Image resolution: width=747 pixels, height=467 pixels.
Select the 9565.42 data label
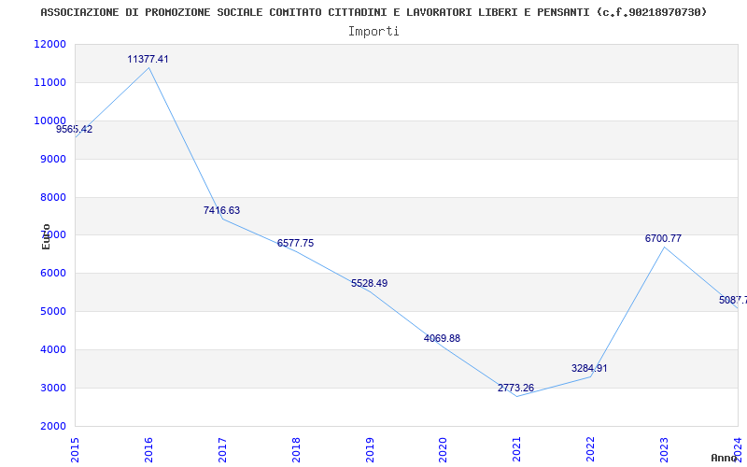tap(75, 129)
